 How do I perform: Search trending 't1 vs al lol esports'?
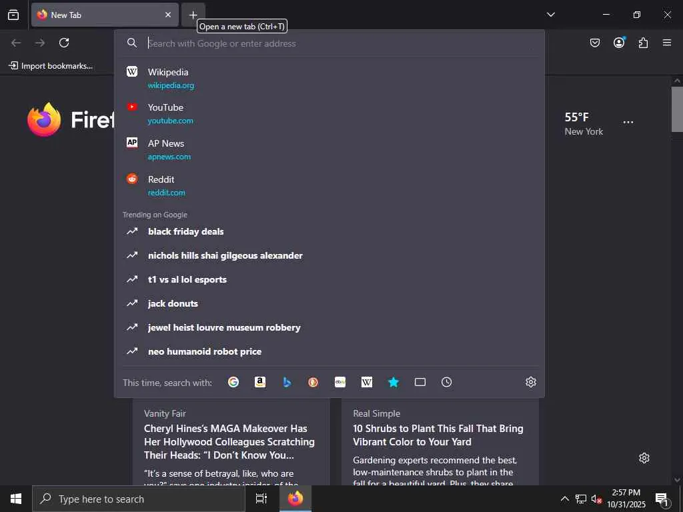point(329,279)
